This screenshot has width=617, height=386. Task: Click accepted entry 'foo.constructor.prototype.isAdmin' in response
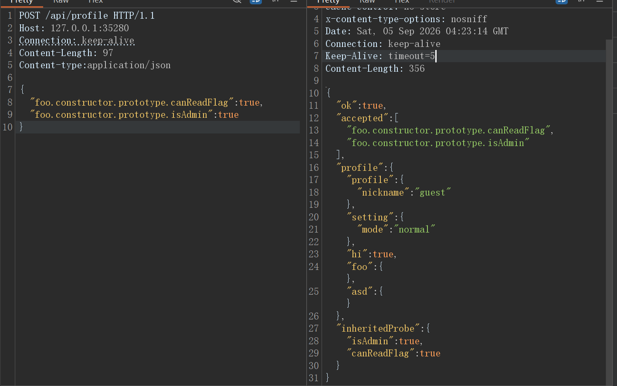point(438,143)
